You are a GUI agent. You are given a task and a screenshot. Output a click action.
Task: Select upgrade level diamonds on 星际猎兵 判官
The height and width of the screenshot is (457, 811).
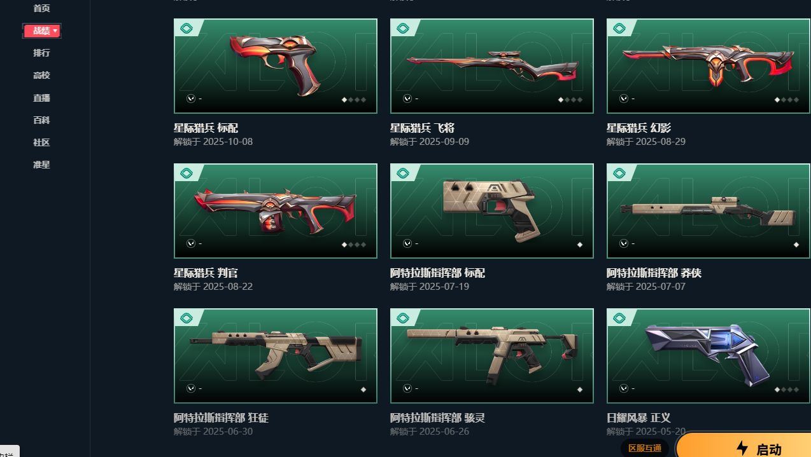(x=354, y=245)
